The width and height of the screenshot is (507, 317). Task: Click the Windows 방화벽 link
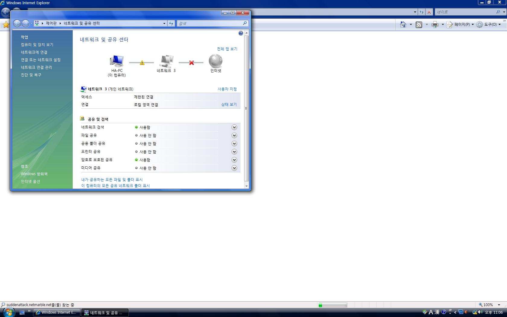(34, 174)
